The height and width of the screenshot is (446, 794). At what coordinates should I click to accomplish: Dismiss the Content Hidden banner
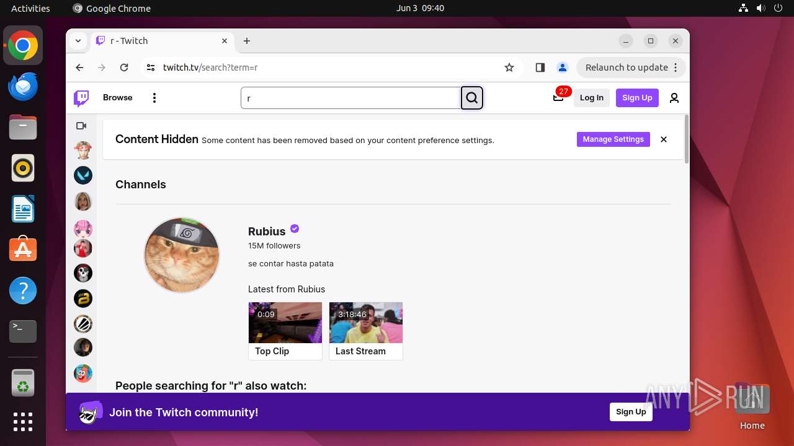click(x=664, y=139)
